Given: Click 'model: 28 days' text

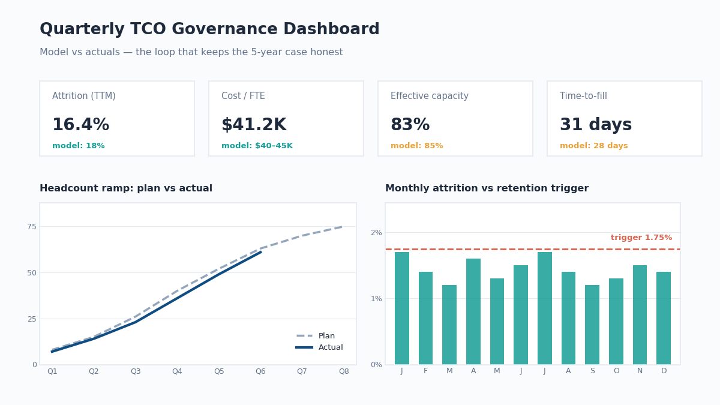Looking at the screenshot, I should tap(593, 146).
